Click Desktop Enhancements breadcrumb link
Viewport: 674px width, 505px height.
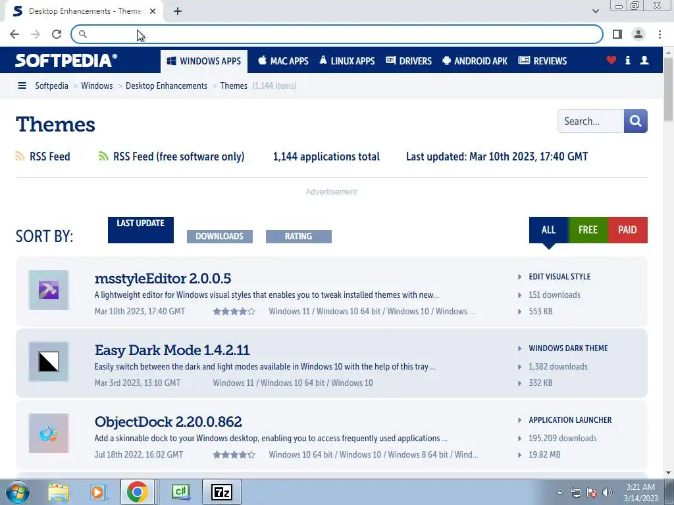coord(167,86)
